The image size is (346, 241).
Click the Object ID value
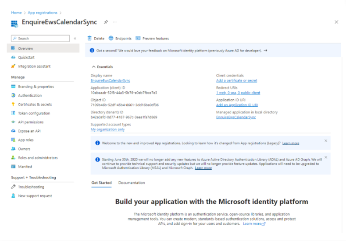[125, 105]
